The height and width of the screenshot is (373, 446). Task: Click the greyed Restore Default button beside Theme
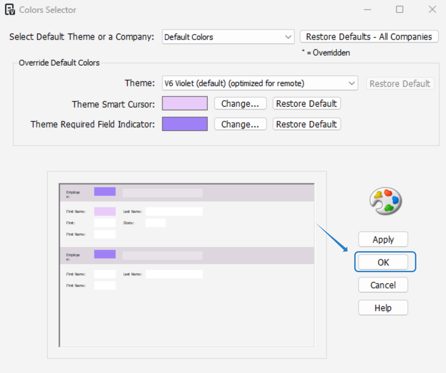[x=400, y=84]
